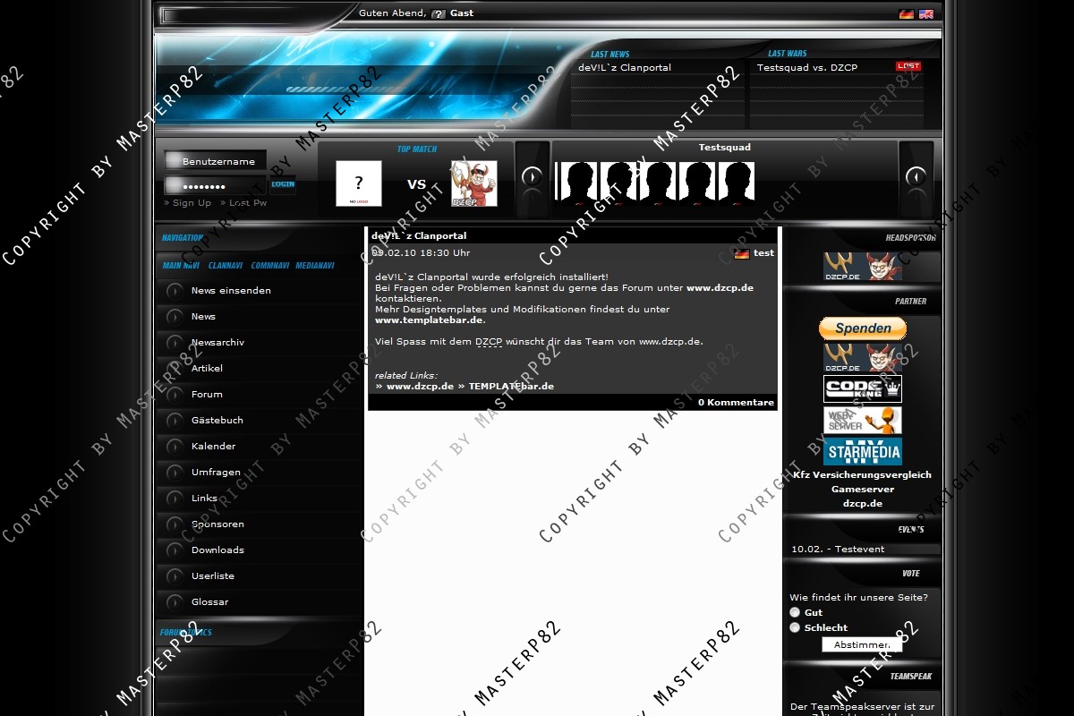Click the red LOST badge in Last Wars
1074x716 pixels.
908,66
